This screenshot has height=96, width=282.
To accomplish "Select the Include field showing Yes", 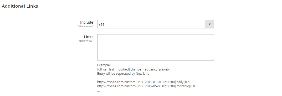I will (x=156, y=24).
